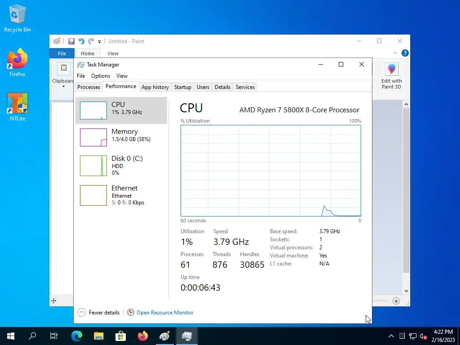Switch to the Processes tab

(x=88, y=87)
